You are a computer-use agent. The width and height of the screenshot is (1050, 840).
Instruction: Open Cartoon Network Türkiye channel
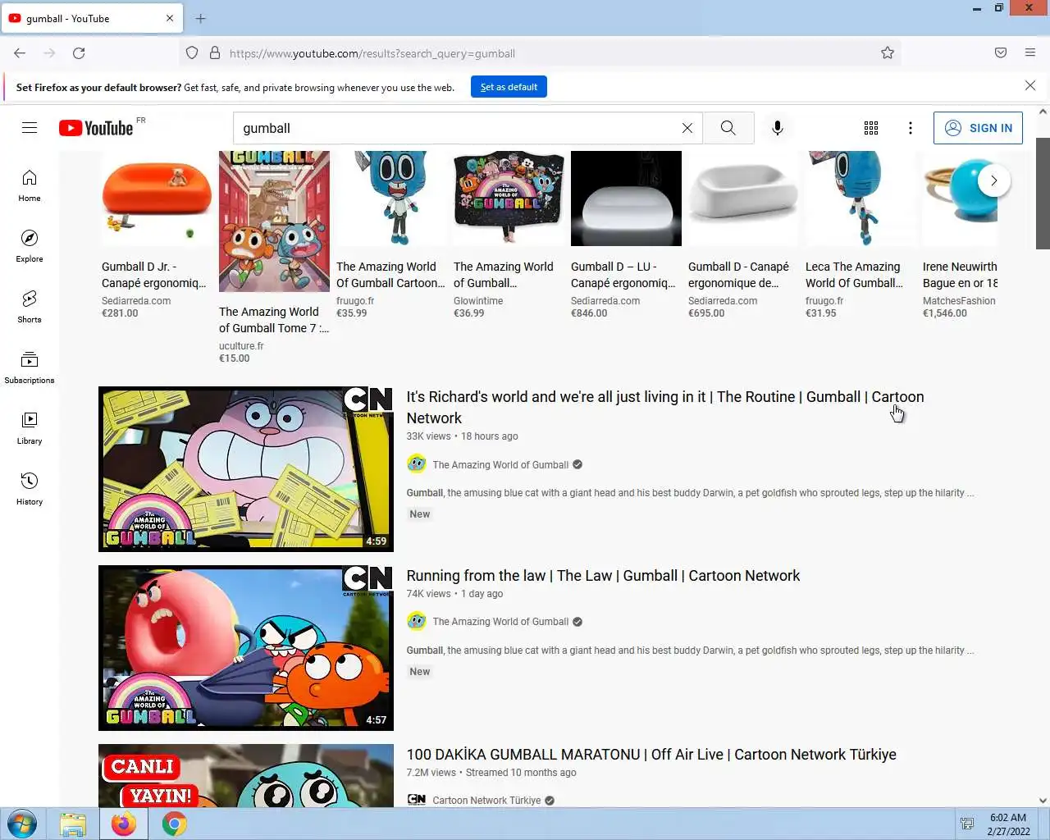click(486, 801)
